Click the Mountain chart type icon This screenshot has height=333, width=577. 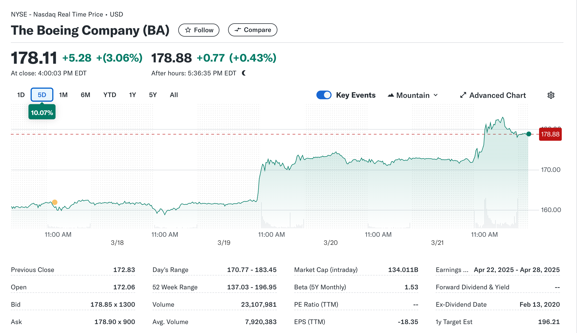[x=391, y=95]
